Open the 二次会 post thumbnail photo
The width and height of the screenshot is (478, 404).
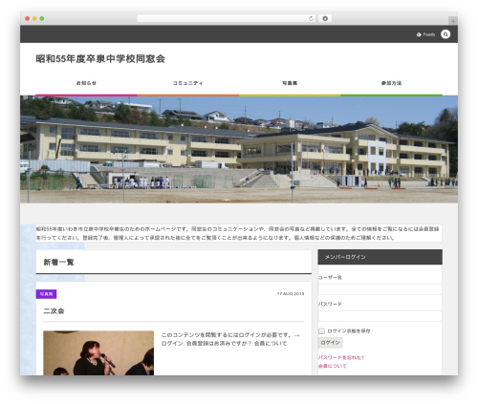(98, 353)
